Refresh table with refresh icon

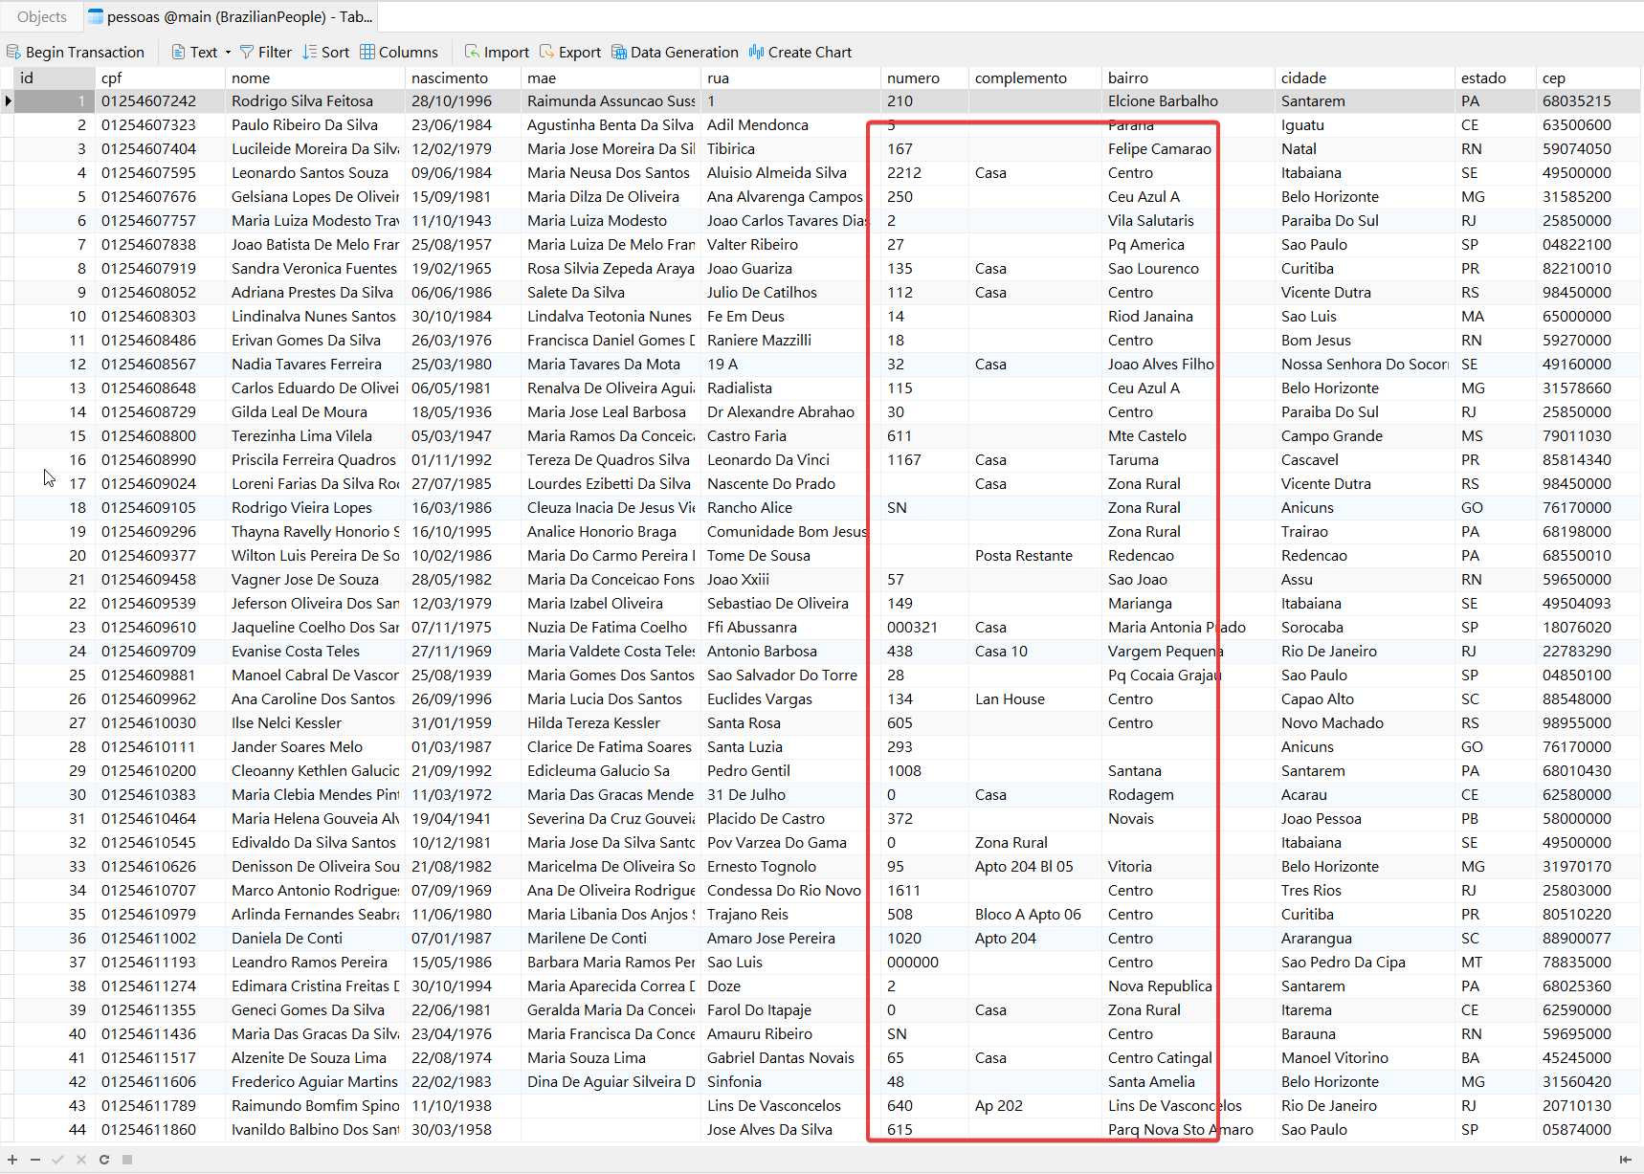tap(103, 1160)
